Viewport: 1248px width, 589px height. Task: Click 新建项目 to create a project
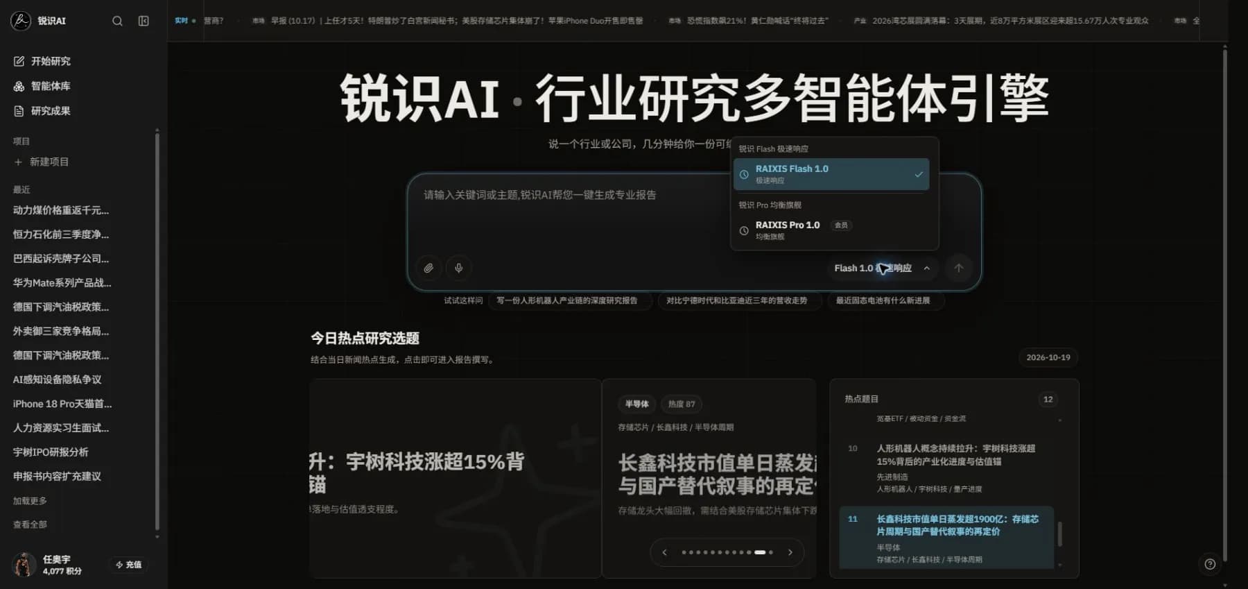click(42, 162)
